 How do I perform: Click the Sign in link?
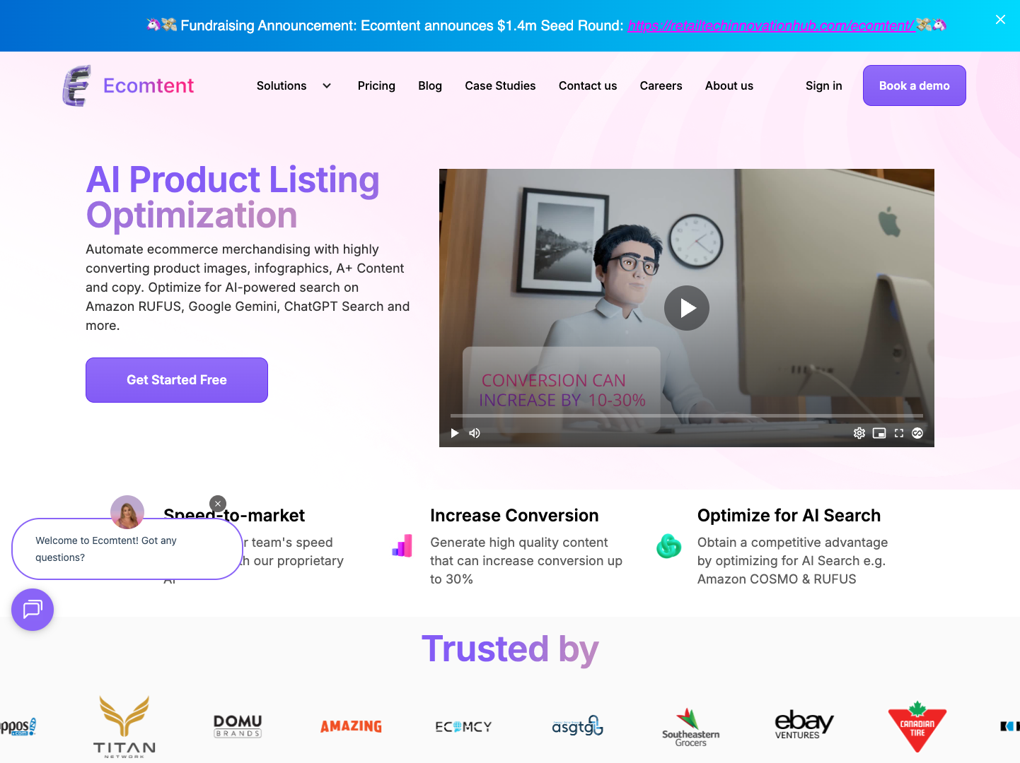coord(823,85)
